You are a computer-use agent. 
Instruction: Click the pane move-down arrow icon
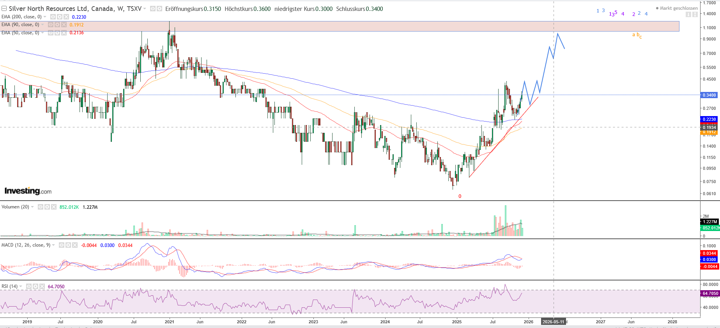(x=688, y=14)
